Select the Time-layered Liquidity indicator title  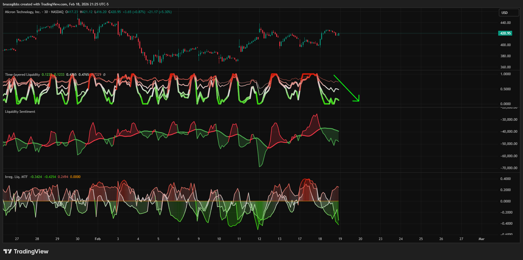point(23,75)
